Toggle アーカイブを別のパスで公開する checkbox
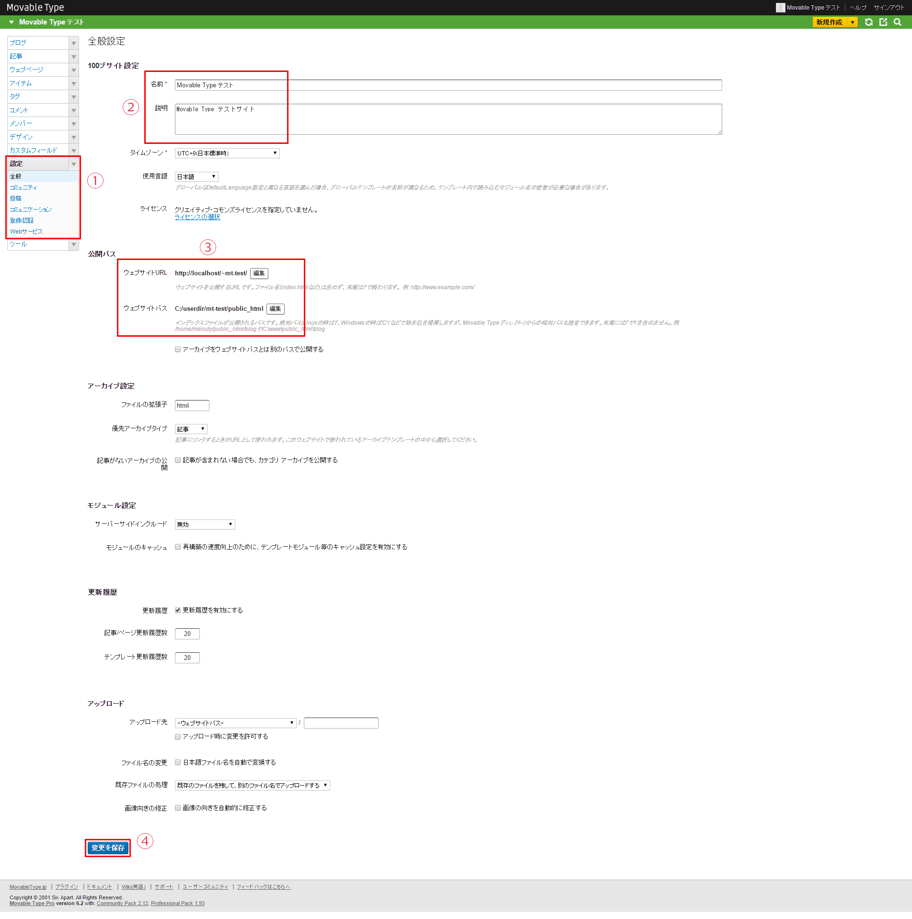 coord(178,349)
